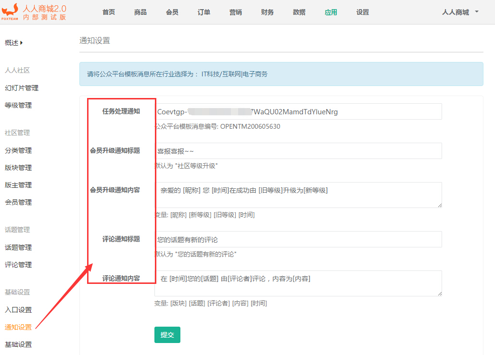Focus the 会员升级通知标题 input field

298,151
